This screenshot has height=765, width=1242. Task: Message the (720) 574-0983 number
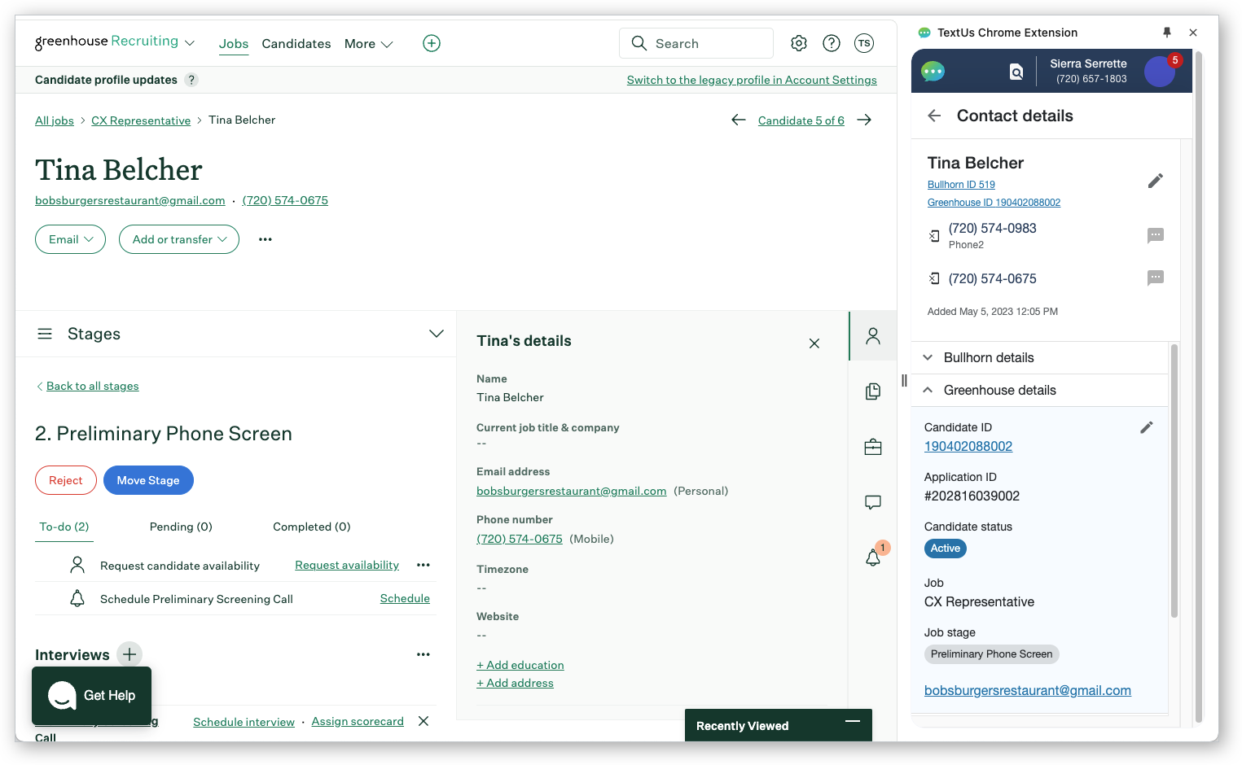1156,235
